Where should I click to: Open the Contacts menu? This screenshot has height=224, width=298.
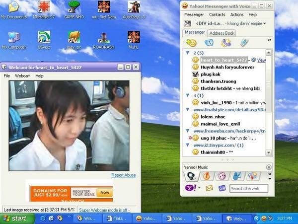217,15
